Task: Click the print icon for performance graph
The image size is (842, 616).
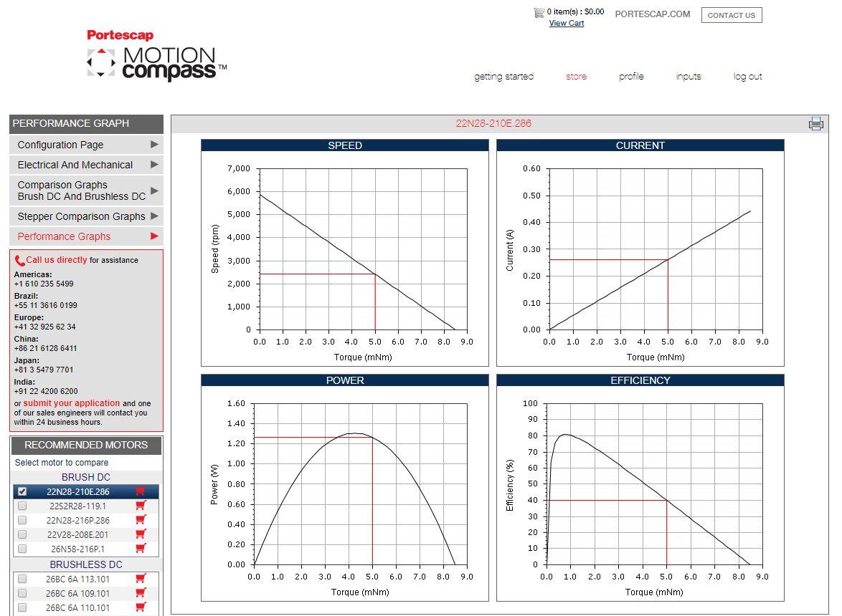Action: click(815, 124)
